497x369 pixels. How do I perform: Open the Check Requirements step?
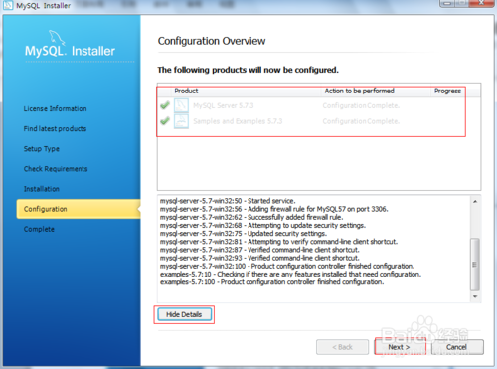[x=56, y=169]
